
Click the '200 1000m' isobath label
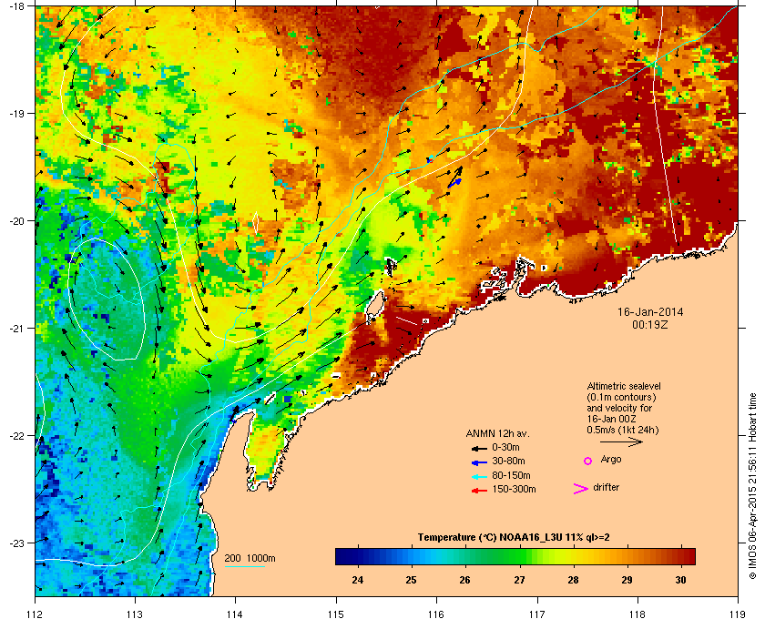(250, 559)
